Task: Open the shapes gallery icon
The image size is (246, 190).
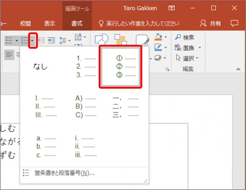Action: pyautogui.click(x=102, y=39)
